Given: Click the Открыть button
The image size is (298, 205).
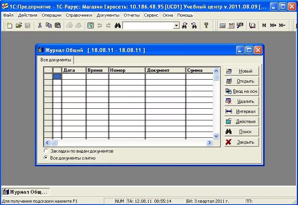Looking at the screenshot, I should pos(242,81).
